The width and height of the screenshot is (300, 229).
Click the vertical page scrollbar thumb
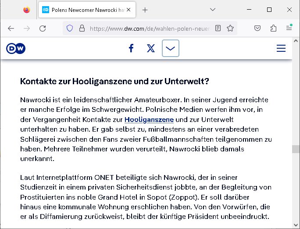pyautogui.click(x=296, y=149)
